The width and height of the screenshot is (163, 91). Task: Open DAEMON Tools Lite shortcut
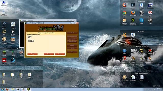coord(142,6)
